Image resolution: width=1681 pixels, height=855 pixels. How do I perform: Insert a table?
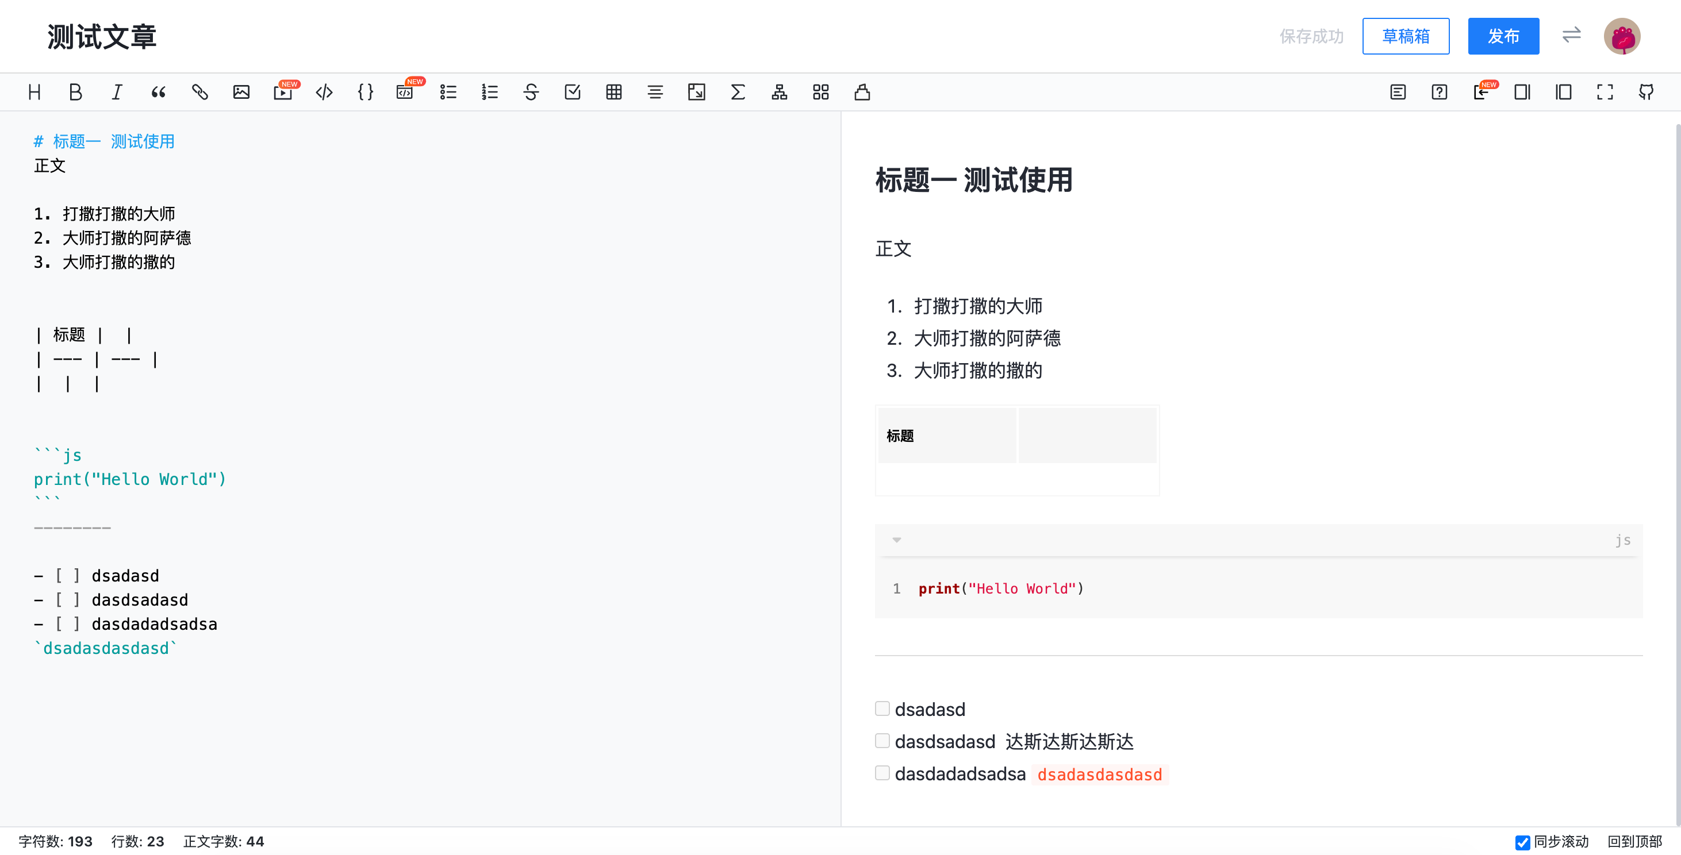point(614,92)
